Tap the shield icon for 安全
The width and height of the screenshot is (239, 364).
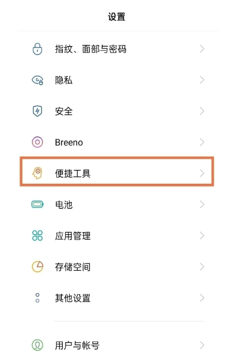pos(37,111)
